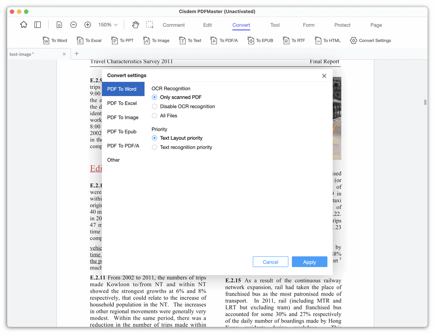Open the Protect tab
This screenshot has width=435, height=334.
pyautogui.click(x=342, y=25)
